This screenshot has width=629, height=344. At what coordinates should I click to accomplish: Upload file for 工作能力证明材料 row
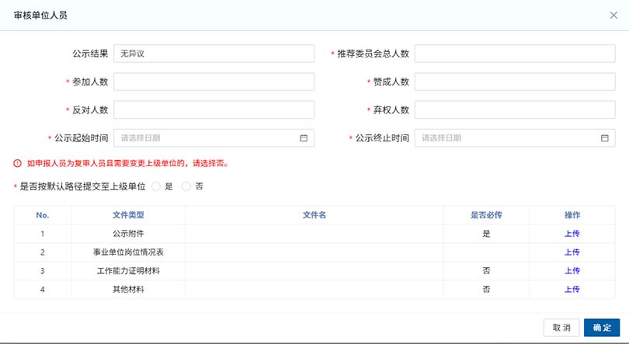[x=572, y=270]
